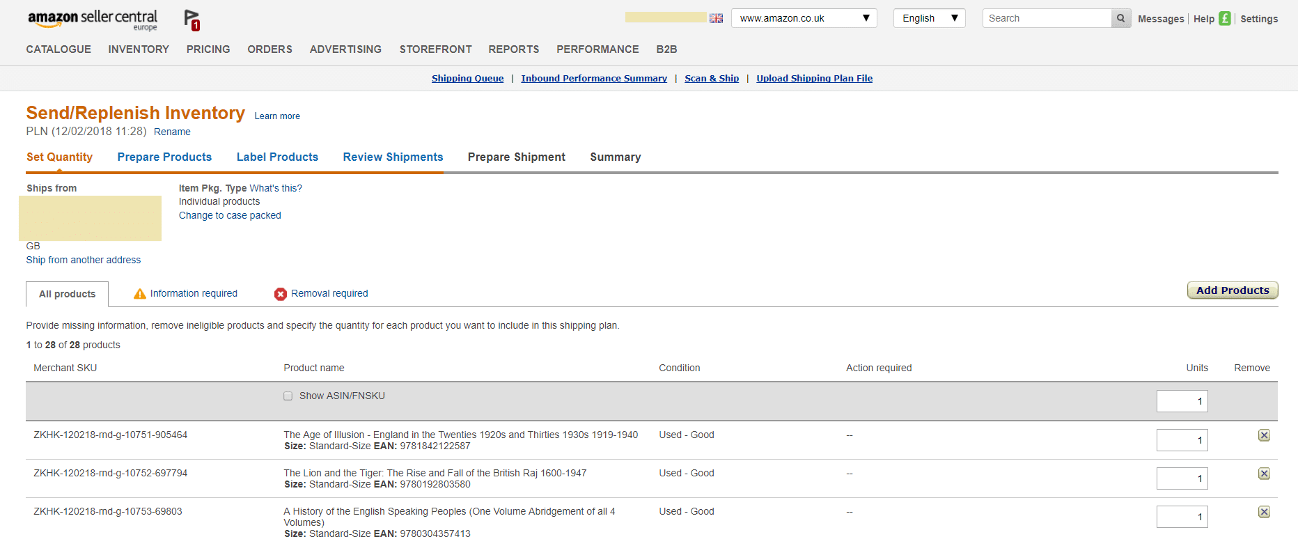
Task: Open the www.amazon.co.uk marketplace dropdown
Action: tap(804, 18)
